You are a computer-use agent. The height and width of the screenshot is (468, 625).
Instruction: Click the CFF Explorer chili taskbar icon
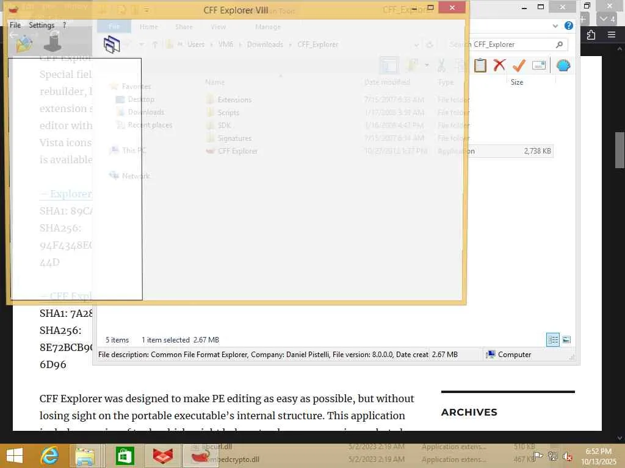(x=200, y=456)
